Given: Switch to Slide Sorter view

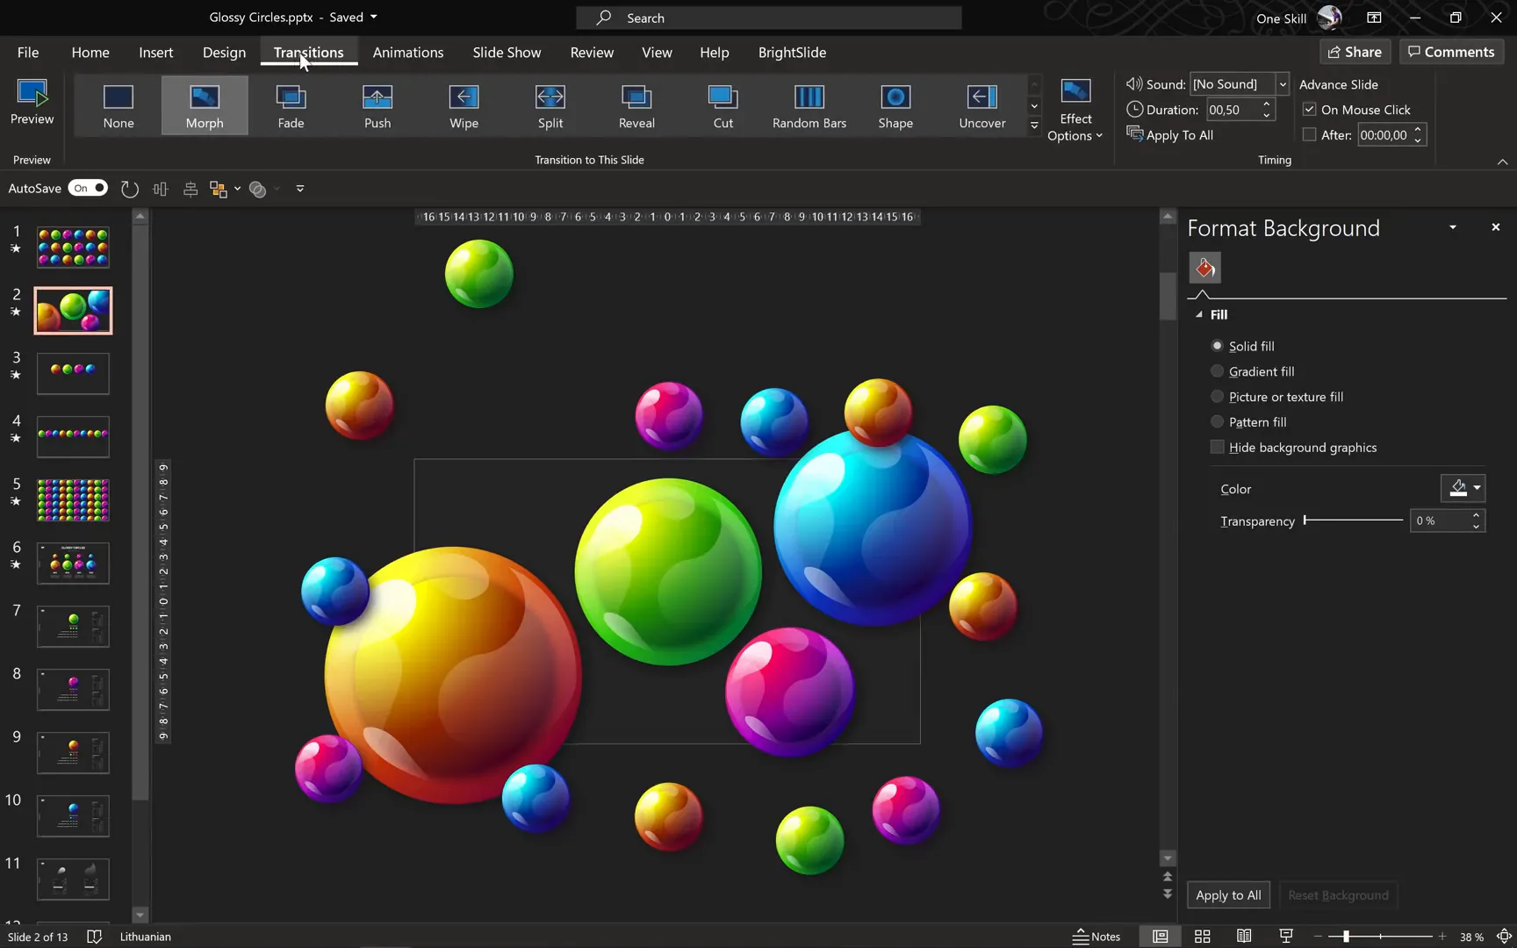Looking at the screenshot, I should [x=1202, y=936].
